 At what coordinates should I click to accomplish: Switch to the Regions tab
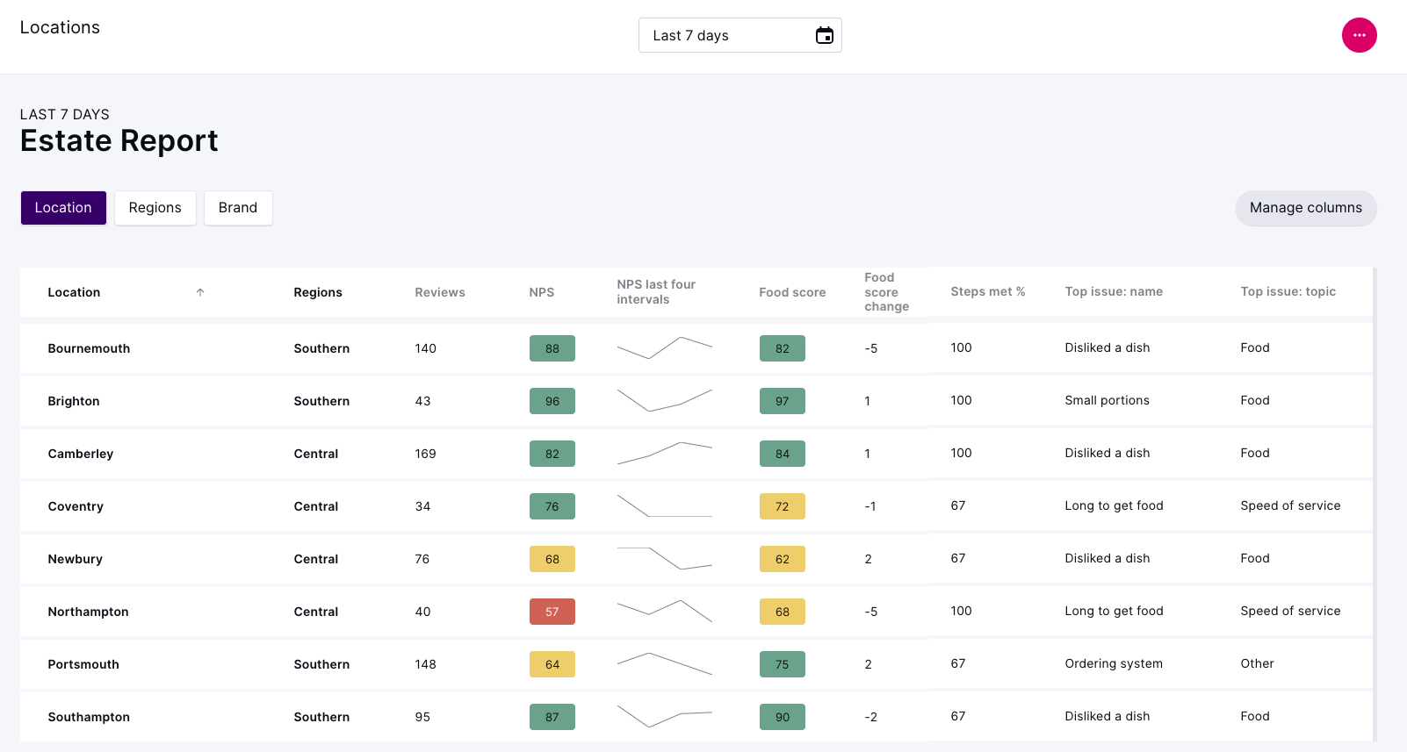[x=155, y=208]
